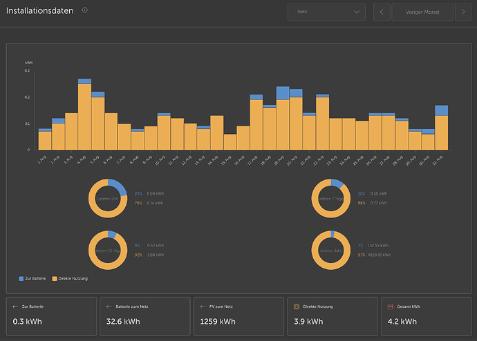The height and width of the screenshot is (341, 477).
Task: Click the Gesamt kWh card label
Action: [409, 306]
